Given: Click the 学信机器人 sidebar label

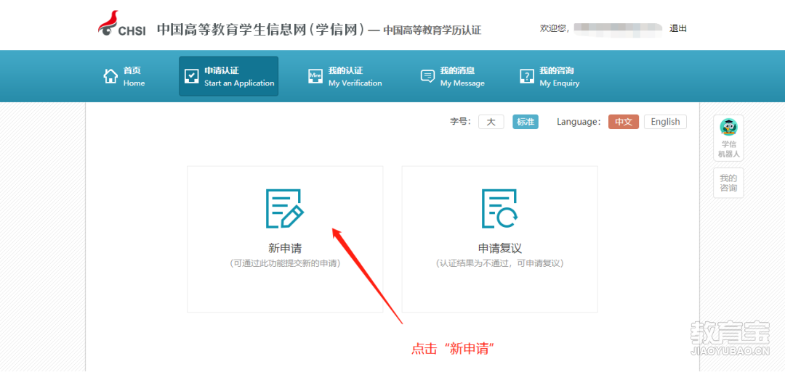Looking at the screenshot, I should click(x=728, y=149).
